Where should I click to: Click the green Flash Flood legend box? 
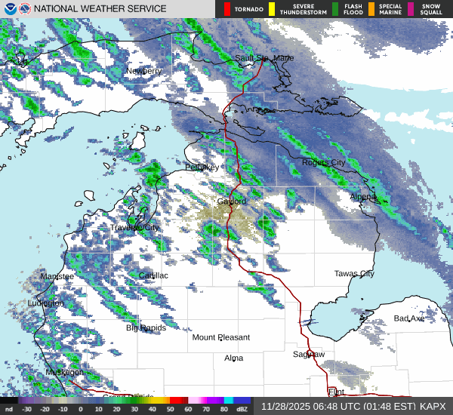click(334, 9)
